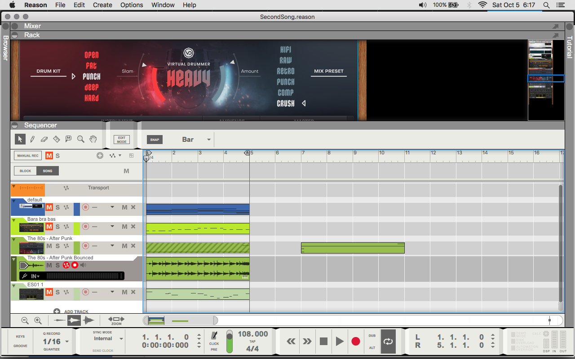Screen dimensions: 575x359
Task: Toggle record enable on ES01 1 track
Action: (85, 292)
